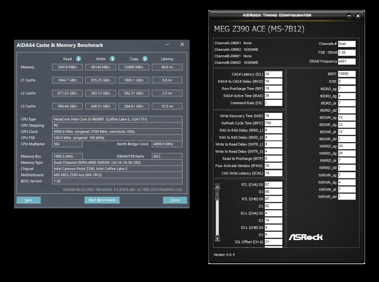
Task: Open the Read benchmark info icon
Action: click(79, 59)
